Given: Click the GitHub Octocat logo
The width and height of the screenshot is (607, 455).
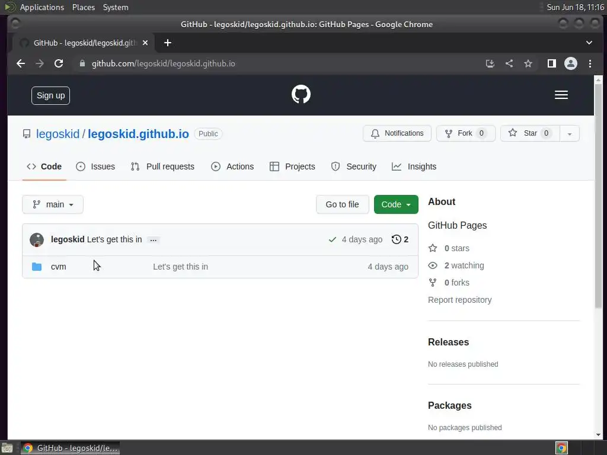Looking at the screenshot, I should [x=301, y=94].
